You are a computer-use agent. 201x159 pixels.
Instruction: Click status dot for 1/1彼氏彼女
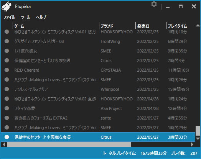(7, 51)
